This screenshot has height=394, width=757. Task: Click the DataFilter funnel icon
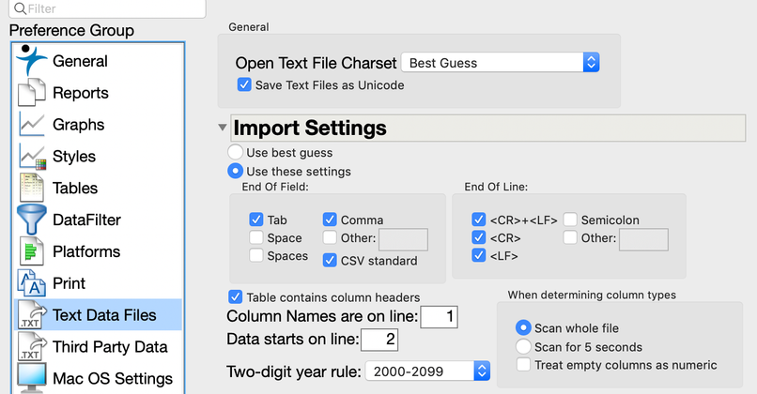click(31, 220)
